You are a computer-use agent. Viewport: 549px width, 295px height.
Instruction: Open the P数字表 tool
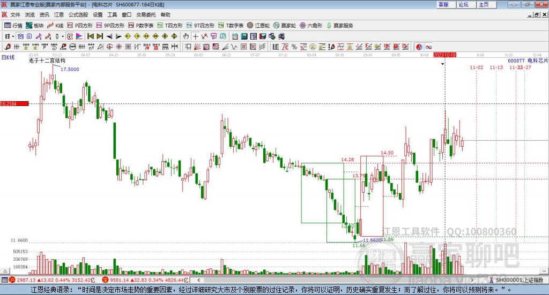(141, 26)
